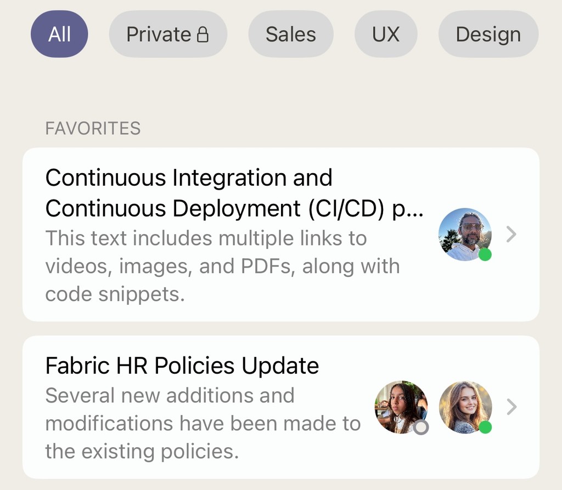Show the Sales category
Screen dimensions: 562x490
[x=291, y=35]
